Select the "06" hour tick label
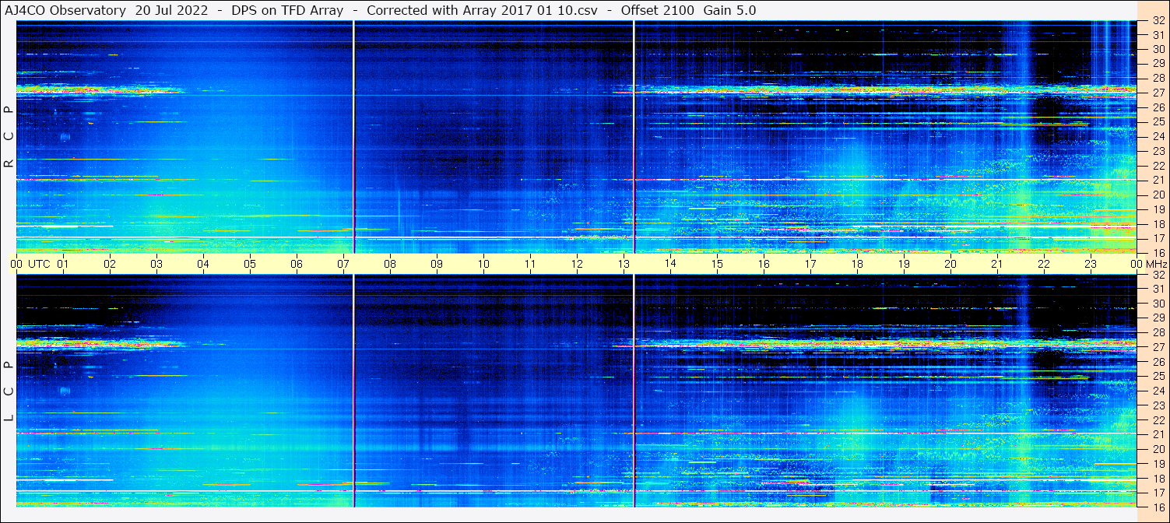 pyautogui.click(x=297, y=264)
